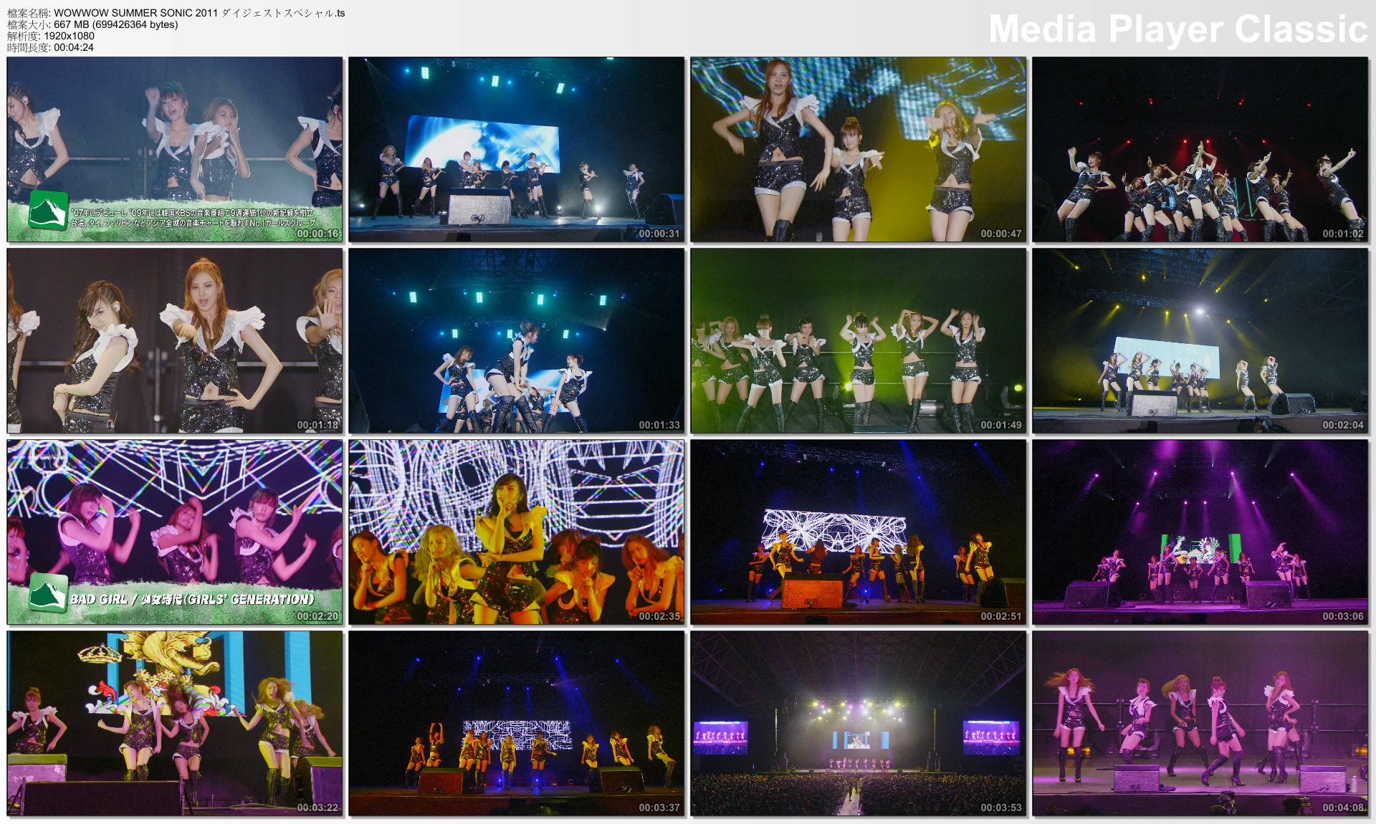This screenshot has width=1376, height=824.
Task: Click the frame stamped 00:01:02
Action: point(1200,149)
